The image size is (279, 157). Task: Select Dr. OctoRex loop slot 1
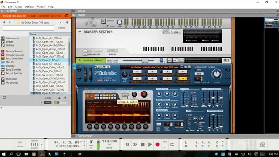point(136,72)
